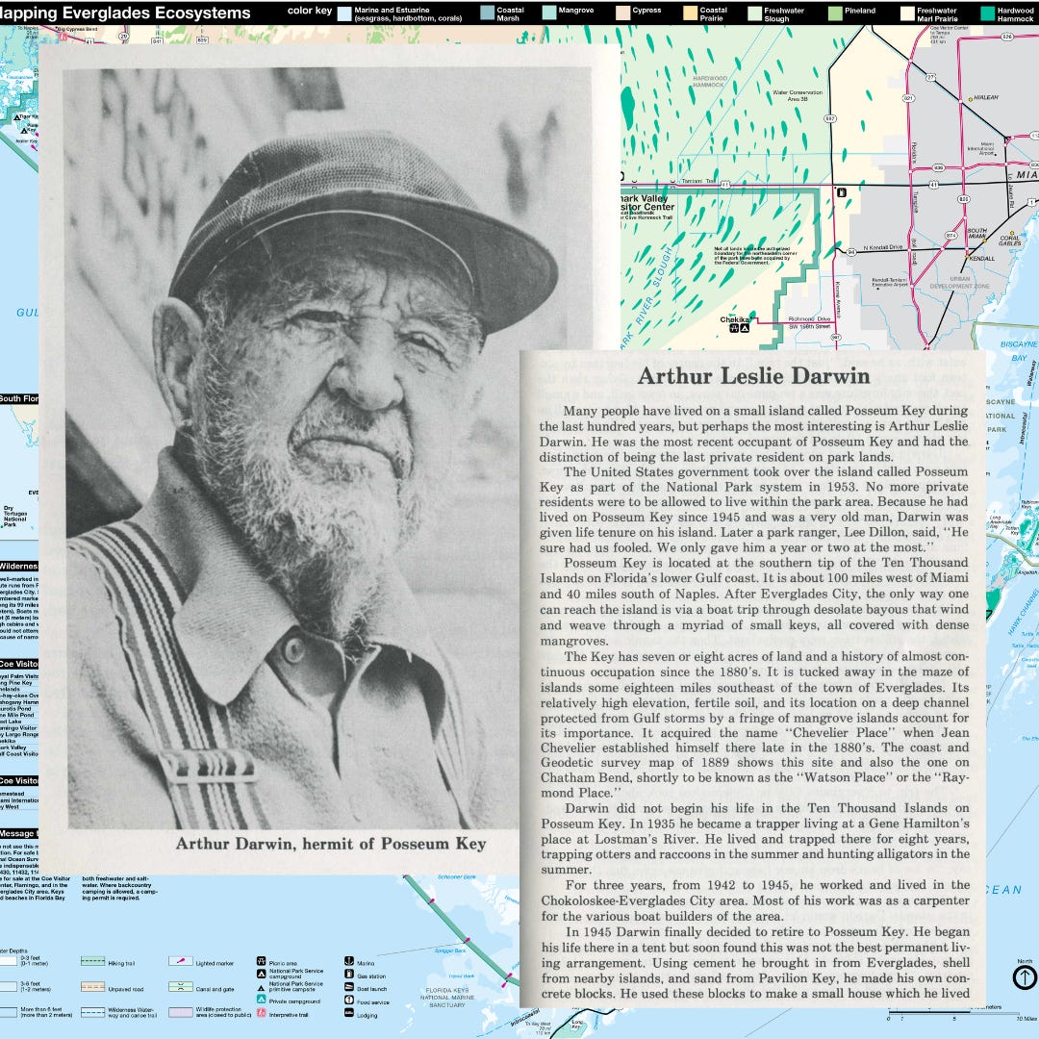The image size is (1039, 1039).
Task: Click the Pineland color key swatch
Action: [x=835, y=13]
